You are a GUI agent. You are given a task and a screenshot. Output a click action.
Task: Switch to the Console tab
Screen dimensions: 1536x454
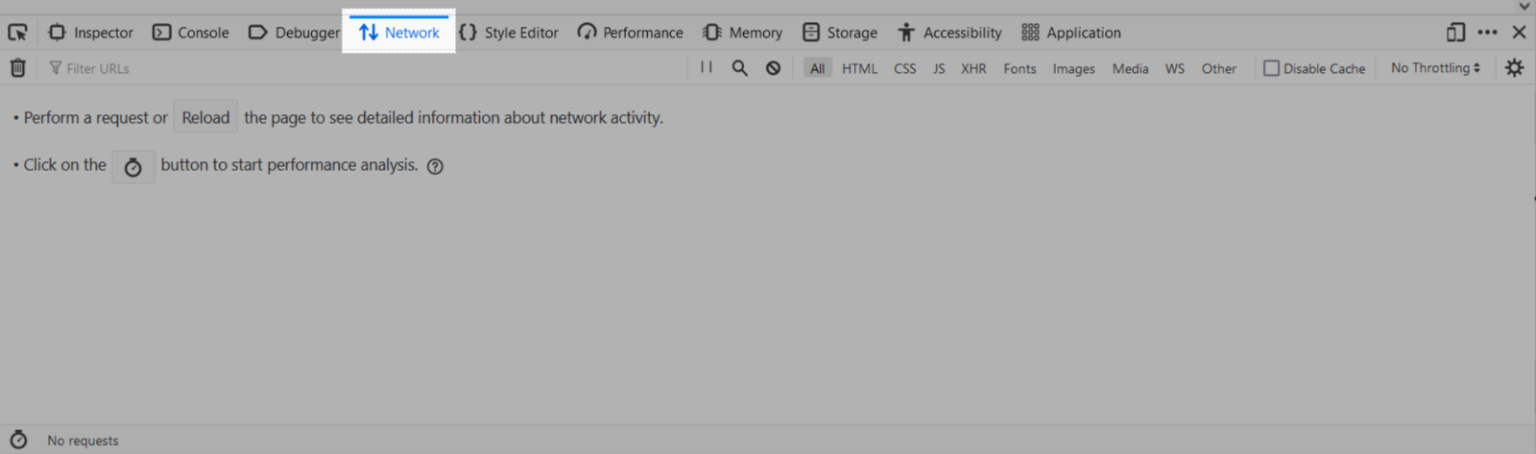click(191, 33)
